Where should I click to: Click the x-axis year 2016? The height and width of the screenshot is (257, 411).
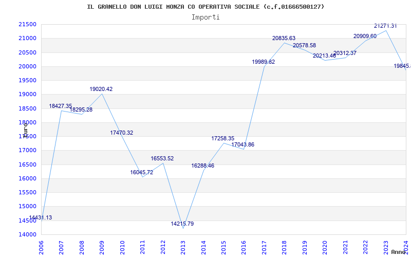click(x=244, y=248)
